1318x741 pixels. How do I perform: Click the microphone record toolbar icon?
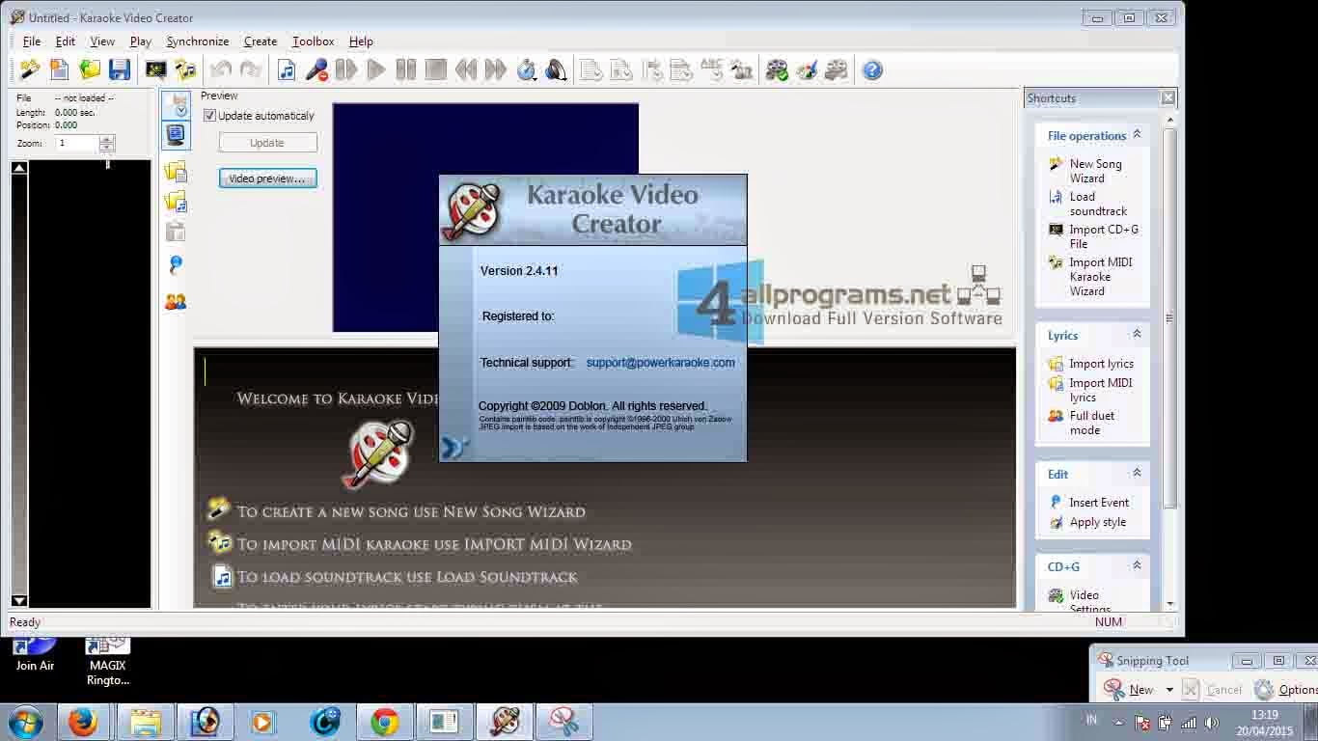coord(316,69)
